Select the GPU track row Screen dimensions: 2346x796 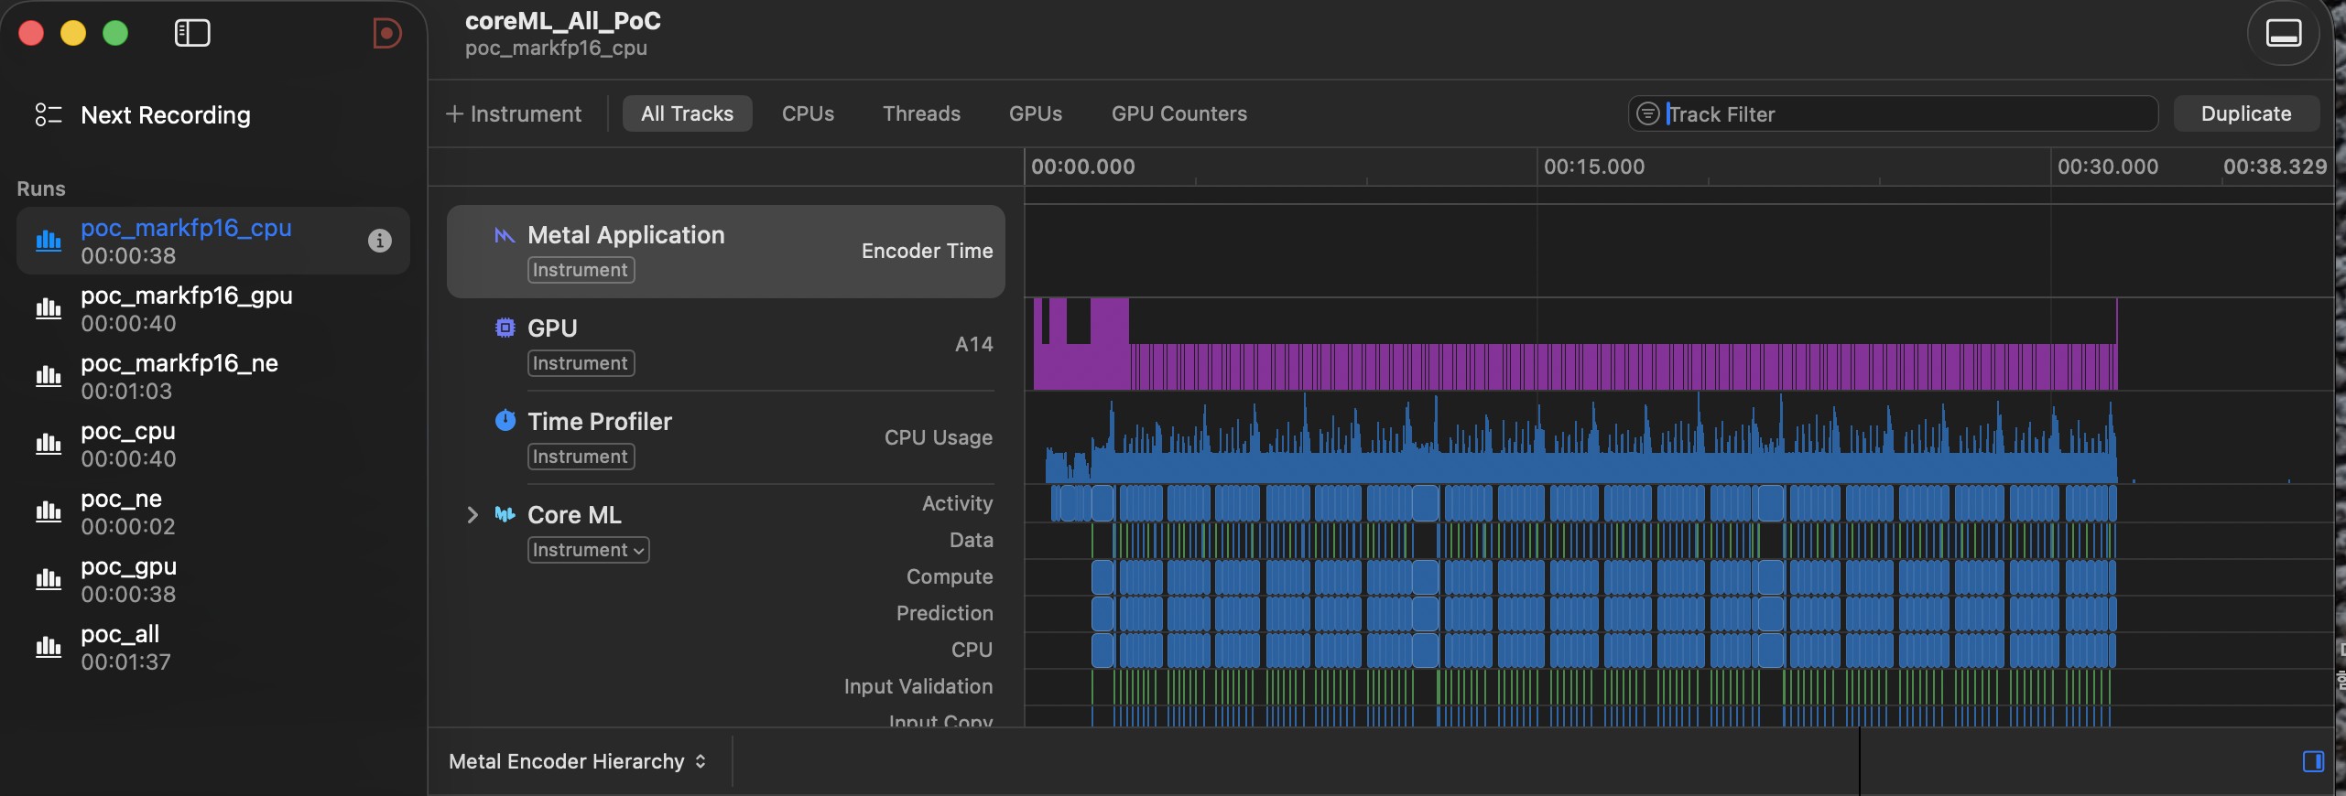pos(726,344)
